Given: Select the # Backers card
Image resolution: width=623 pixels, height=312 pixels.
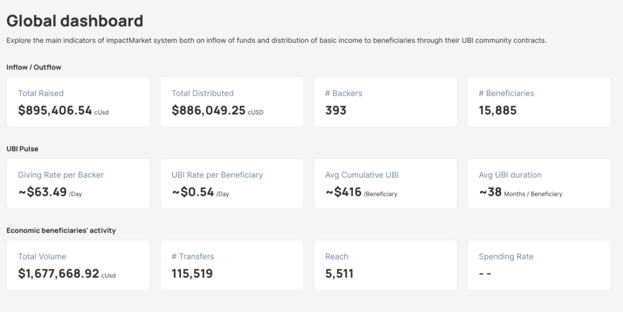Looking at the screenshot, I should pyautogui.click(x=385, y=102).
